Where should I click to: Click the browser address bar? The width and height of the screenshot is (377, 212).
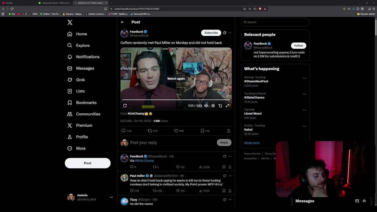177,9
